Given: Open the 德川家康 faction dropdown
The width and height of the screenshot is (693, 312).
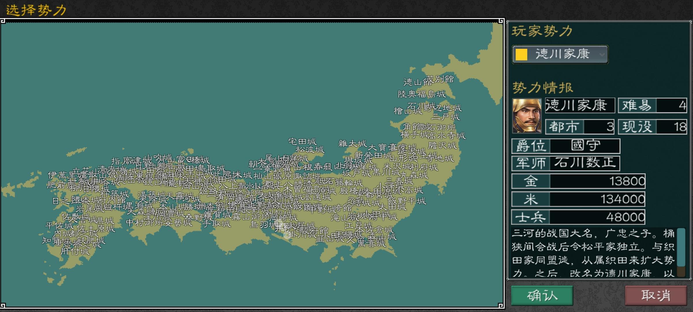Looking at the screenshot, I should (560, 54).
